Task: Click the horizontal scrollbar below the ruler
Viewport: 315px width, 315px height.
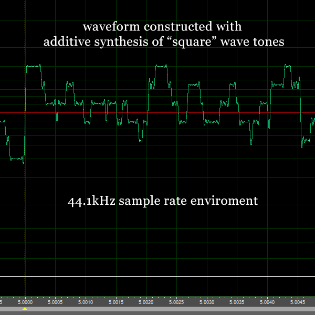Action: pyautogui.click(x=157, y=312)
